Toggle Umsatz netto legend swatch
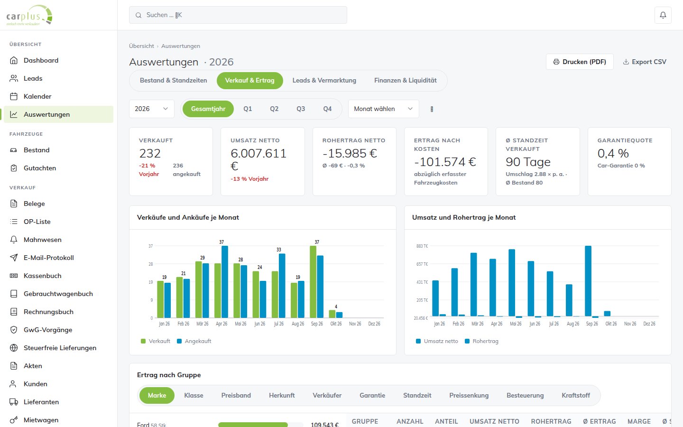The height and width of the screenshot is (427, 683). pyautogui.click(x=418, y=341)
